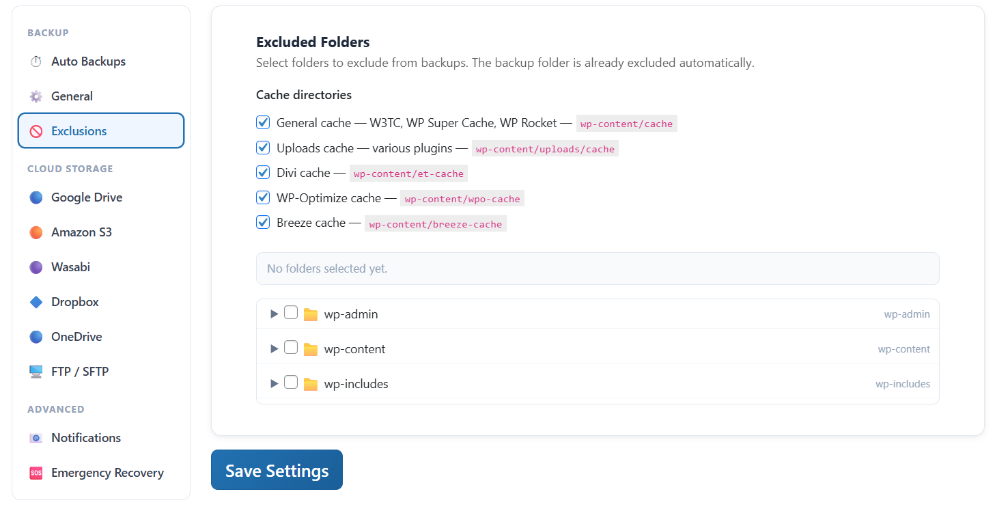995x509 pixels.
Task: Click the wp-content/breeze-cache path code
Action: pos(436,223)
